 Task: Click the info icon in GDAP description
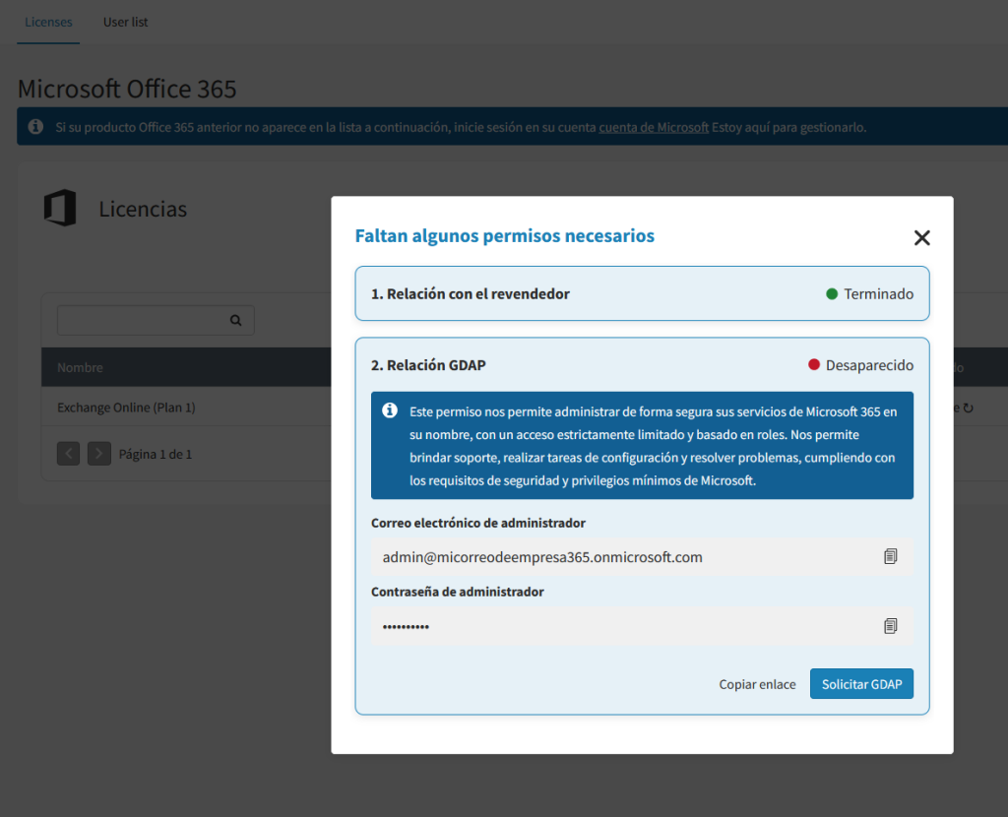click(390, 410)
